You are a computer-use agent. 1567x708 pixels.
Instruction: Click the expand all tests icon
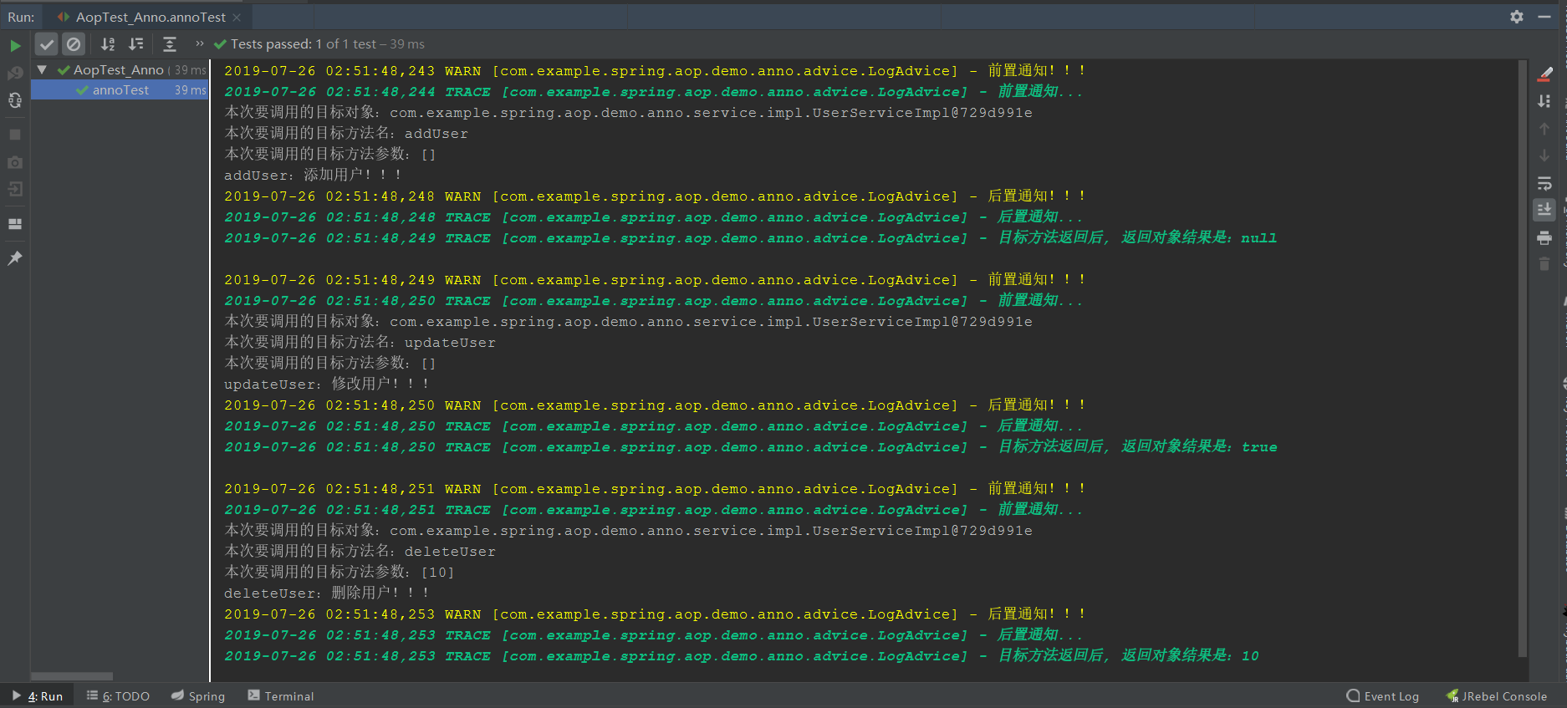(x=170, y=44)
